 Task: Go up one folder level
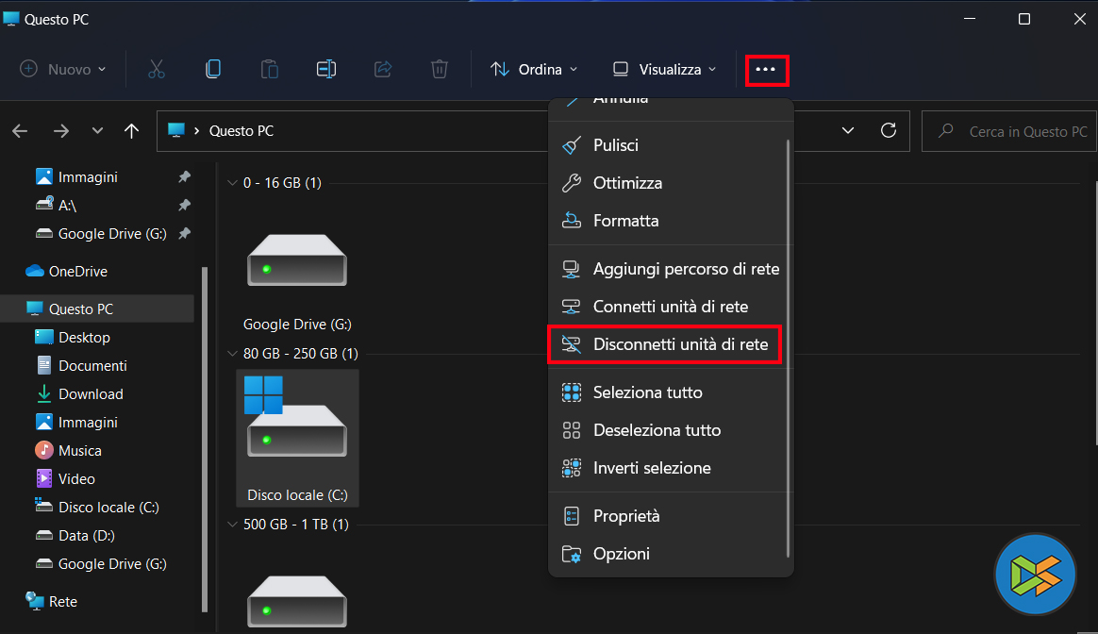pos(132,131)
